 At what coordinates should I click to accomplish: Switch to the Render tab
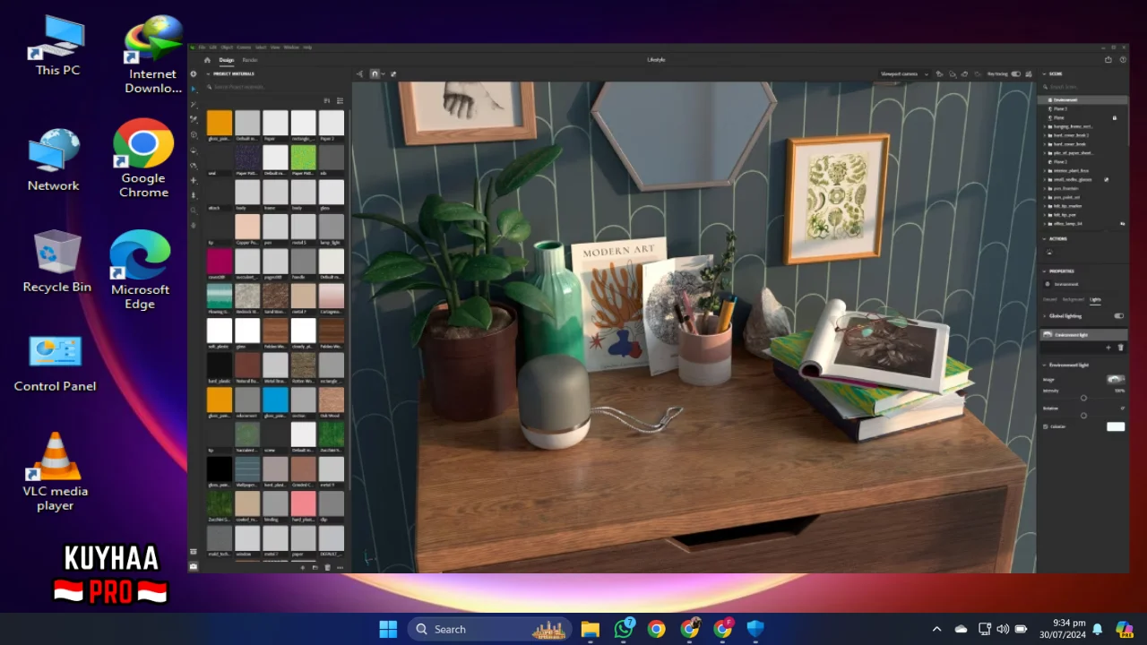pos(250,60)
